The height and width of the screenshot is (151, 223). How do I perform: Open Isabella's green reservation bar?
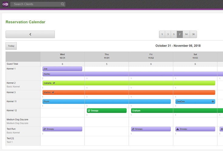129,83
